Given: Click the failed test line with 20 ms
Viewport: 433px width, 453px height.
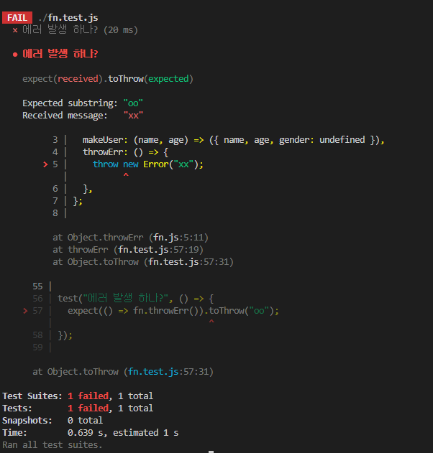Looking at the screenshot, I should [x=75, y=29].
